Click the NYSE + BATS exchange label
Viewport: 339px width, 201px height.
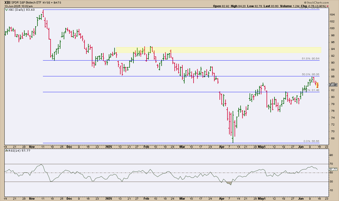51,2
